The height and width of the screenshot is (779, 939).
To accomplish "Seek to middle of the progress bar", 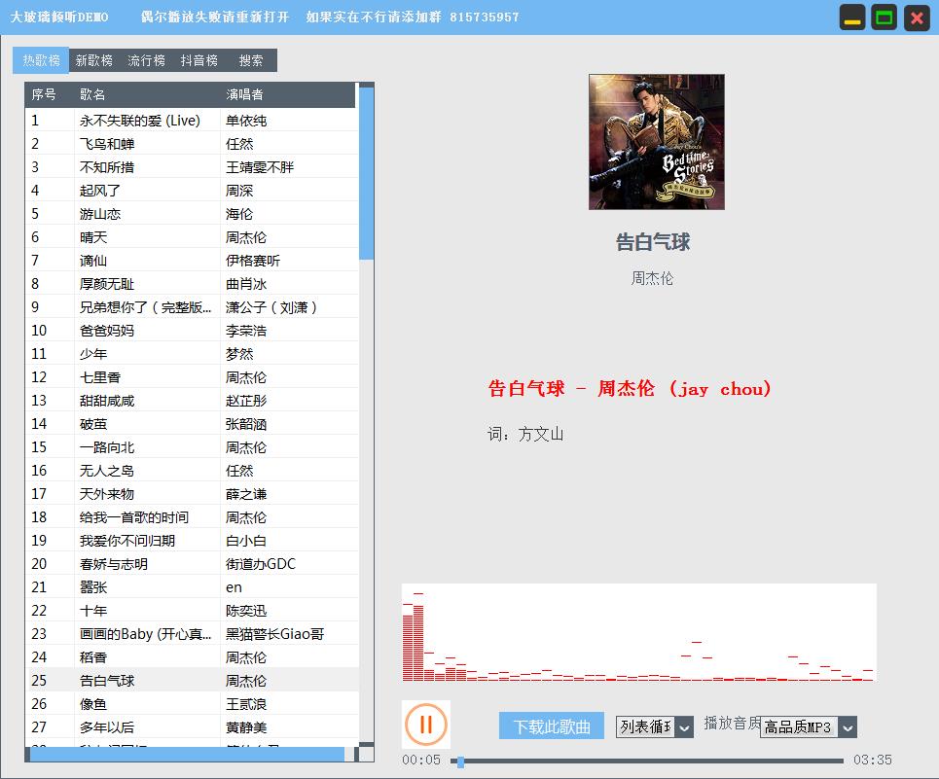I will point(647,761).
